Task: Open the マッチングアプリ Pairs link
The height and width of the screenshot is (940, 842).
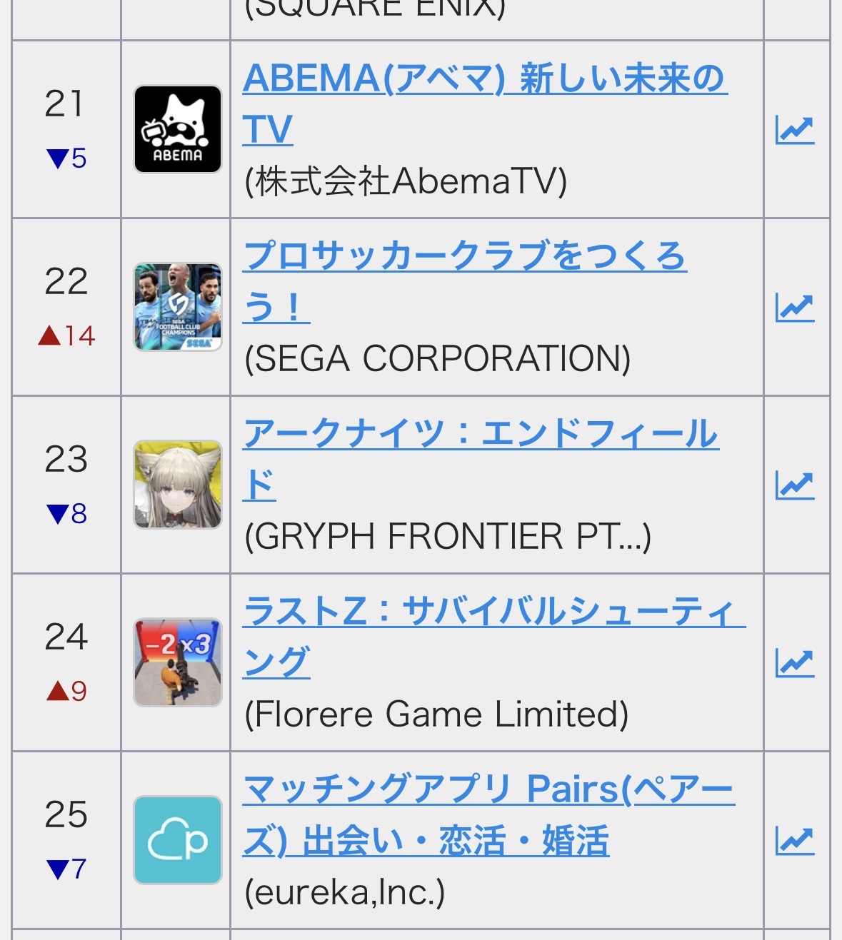Action: pyautogui.click(x=488, y=789)
